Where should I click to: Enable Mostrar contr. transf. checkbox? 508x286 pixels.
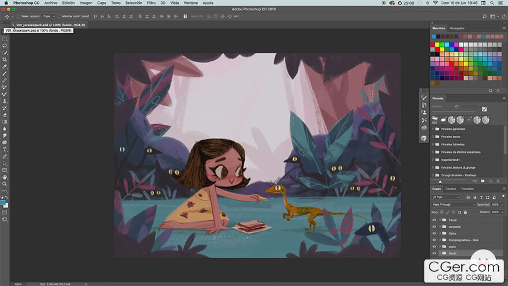pos(59,16)
